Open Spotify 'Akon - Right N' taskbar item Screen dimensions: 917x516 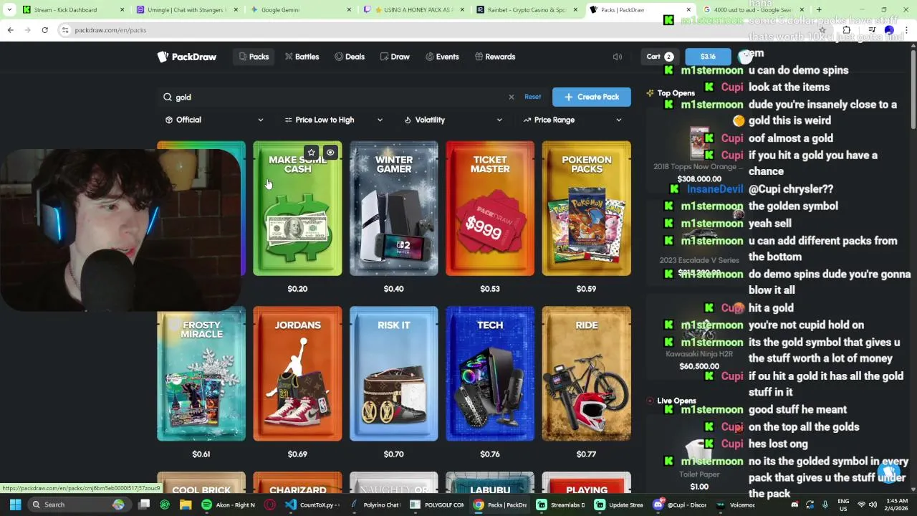(x=229, y=505)
